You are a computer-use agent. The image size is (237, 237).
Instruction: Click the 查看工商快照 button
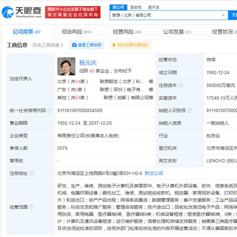click(86, 45)
